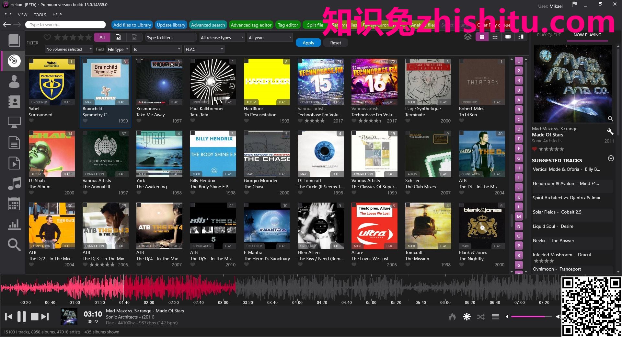Zoom the Now Playing cover with magnifier
Screen dimensions: 622x337
(610, 119)
